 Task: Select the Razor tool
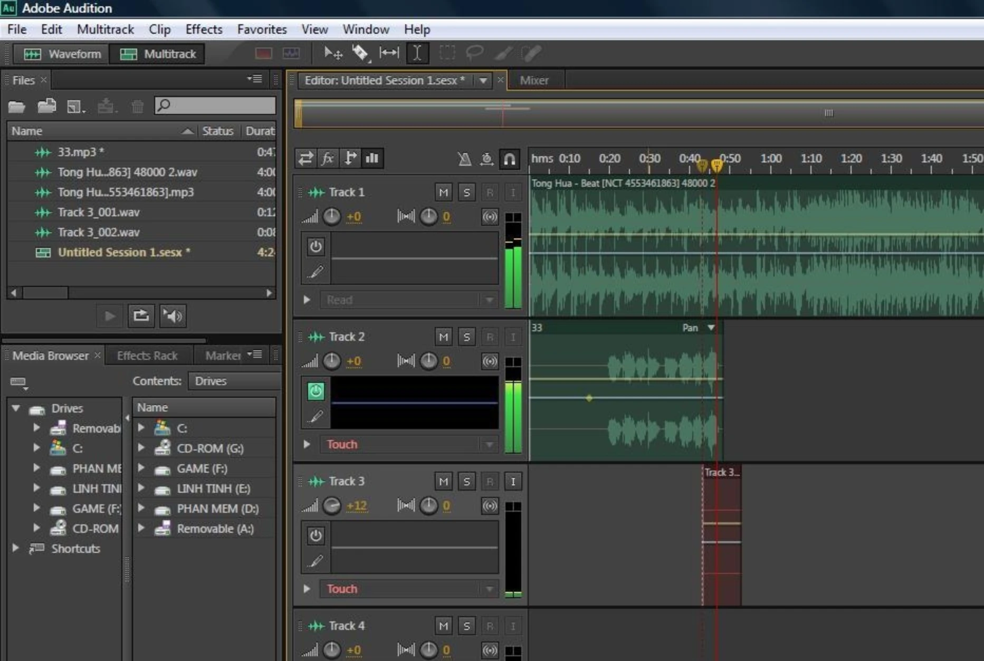(x=360, y=53)
